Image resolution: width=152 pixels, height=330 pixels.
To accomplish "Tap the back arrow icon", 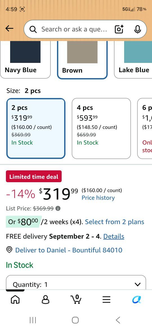I will (x=9, y=28).
